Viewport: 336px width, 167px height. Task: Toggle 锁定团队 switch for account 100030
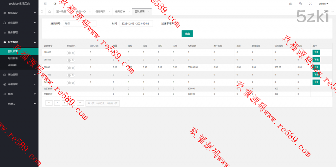(x=71, y=52)
